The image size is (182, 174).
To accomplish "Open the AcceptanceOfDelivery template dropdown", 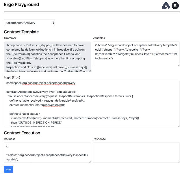I will 29,23.
